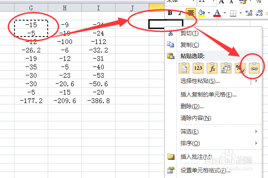Click the shrink font size icon
268x178 pixels.
point(231,2)
